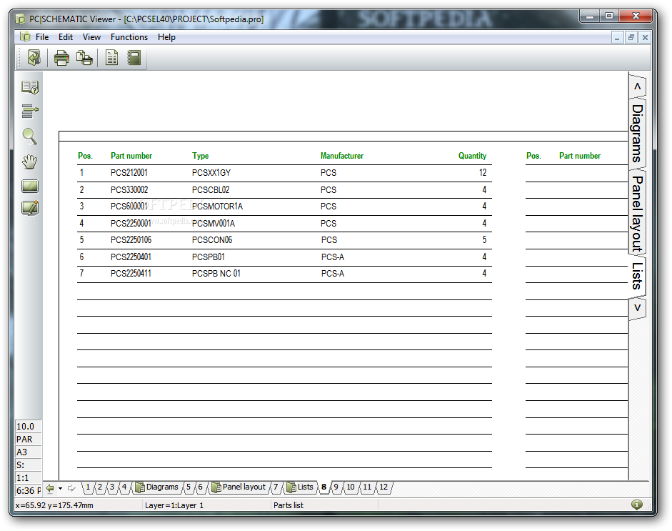Go to page tab 7
Image resolution: width=672 pixels, height=531 pixels.
coord(276,487)
